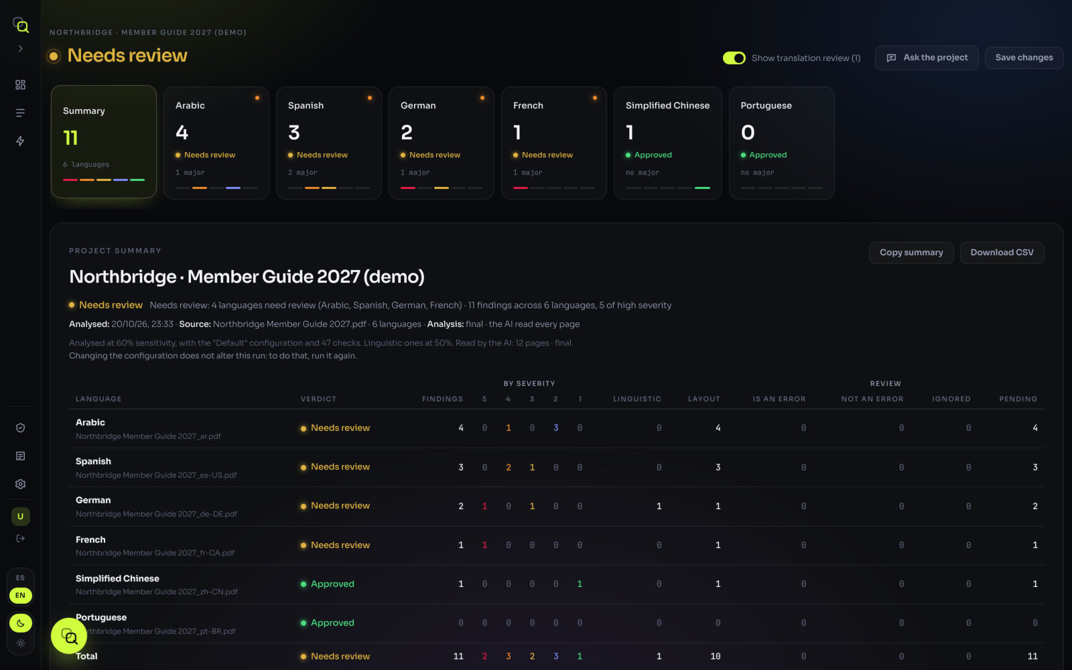Click the Arabic row in the table
Image resolution: width=1072 pixels, height=670 pixels.
pyautogui.click(x=556, y=429)
